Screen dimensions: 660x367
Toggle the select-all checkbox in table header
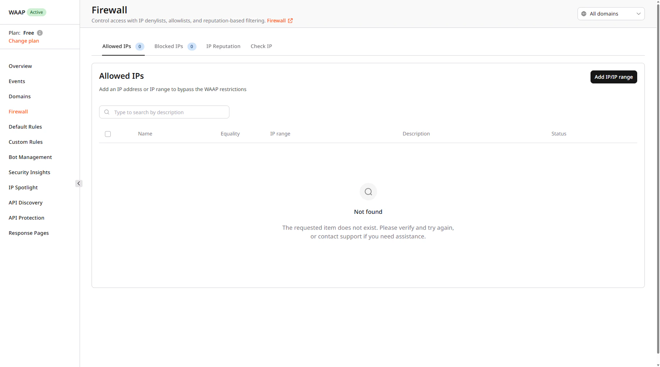pos(107,134)
